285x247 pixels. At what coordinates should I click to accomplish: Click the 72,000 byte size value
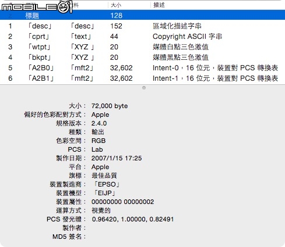pos(110,106)
